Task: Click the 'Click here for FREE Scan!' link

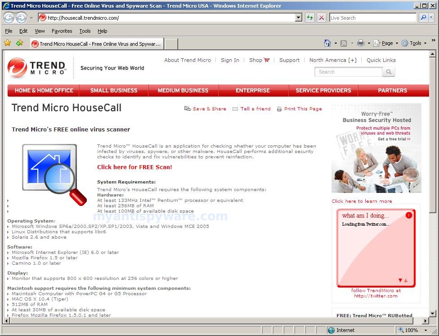Action: 134,167
